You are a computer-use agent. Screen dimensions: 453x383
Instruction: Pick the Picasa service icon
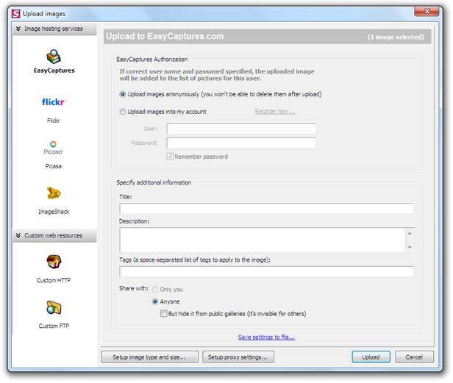coord(54,148)
